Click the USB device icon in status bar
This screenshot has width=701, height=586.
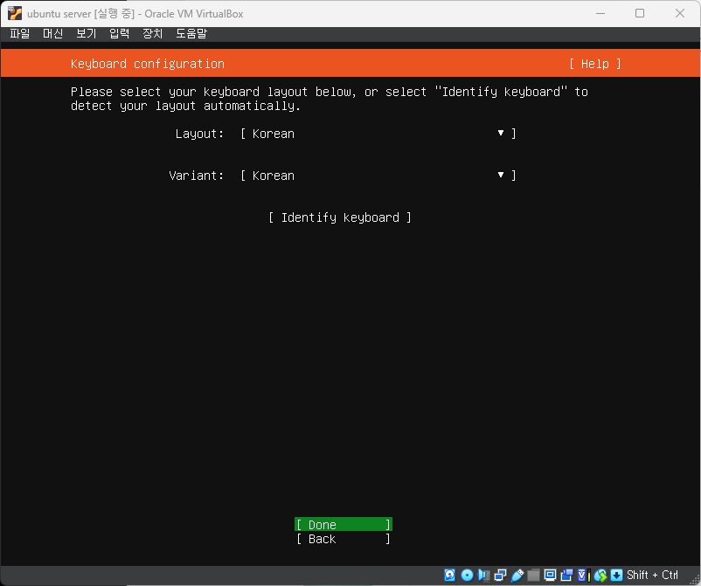517,575
